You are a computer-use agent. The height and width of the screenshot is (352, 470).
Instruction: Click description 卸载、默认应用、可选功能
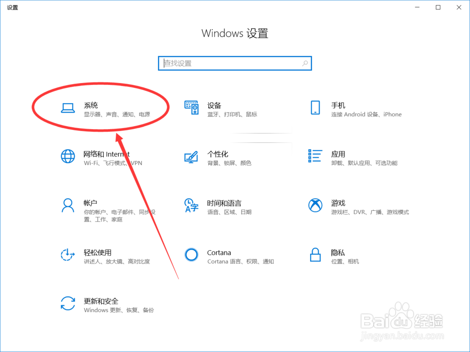coord(364,163)
